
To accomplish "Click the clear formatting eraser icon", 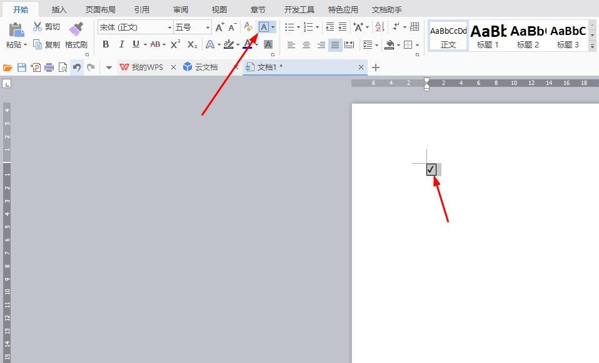I will pos(248,27).
